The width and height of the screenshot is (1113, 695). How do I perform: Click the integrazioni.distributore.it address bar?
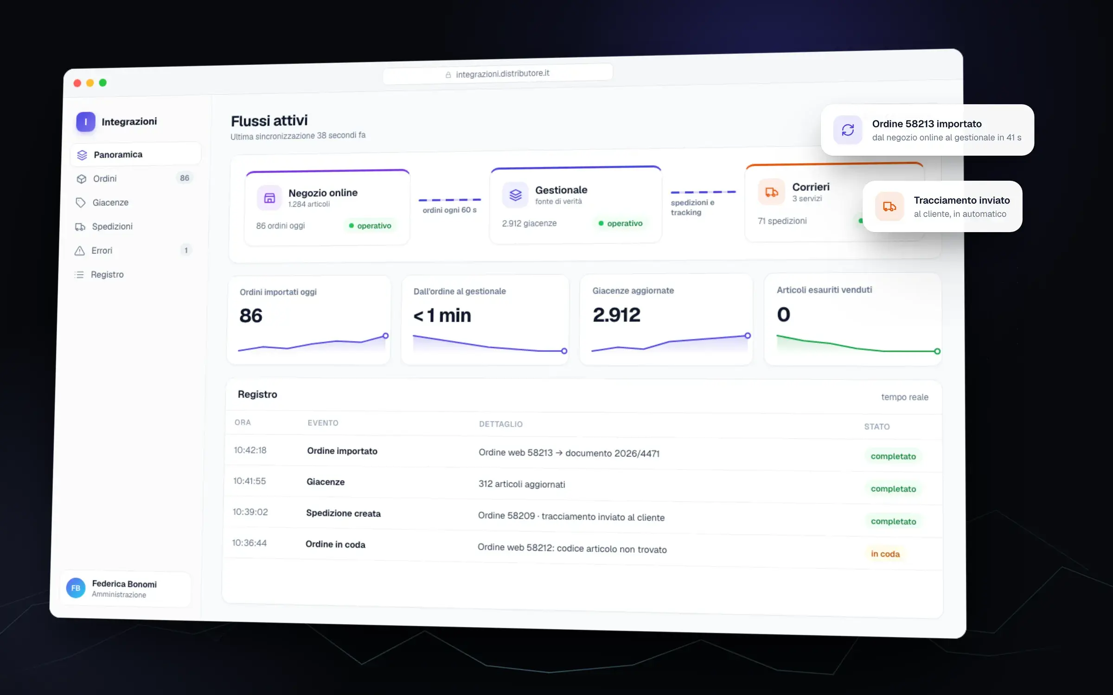[x=498, y=74]
